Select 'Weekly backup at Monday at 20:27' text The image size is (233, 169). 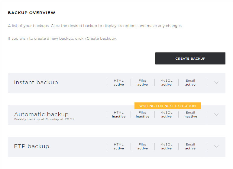(44, 119)
